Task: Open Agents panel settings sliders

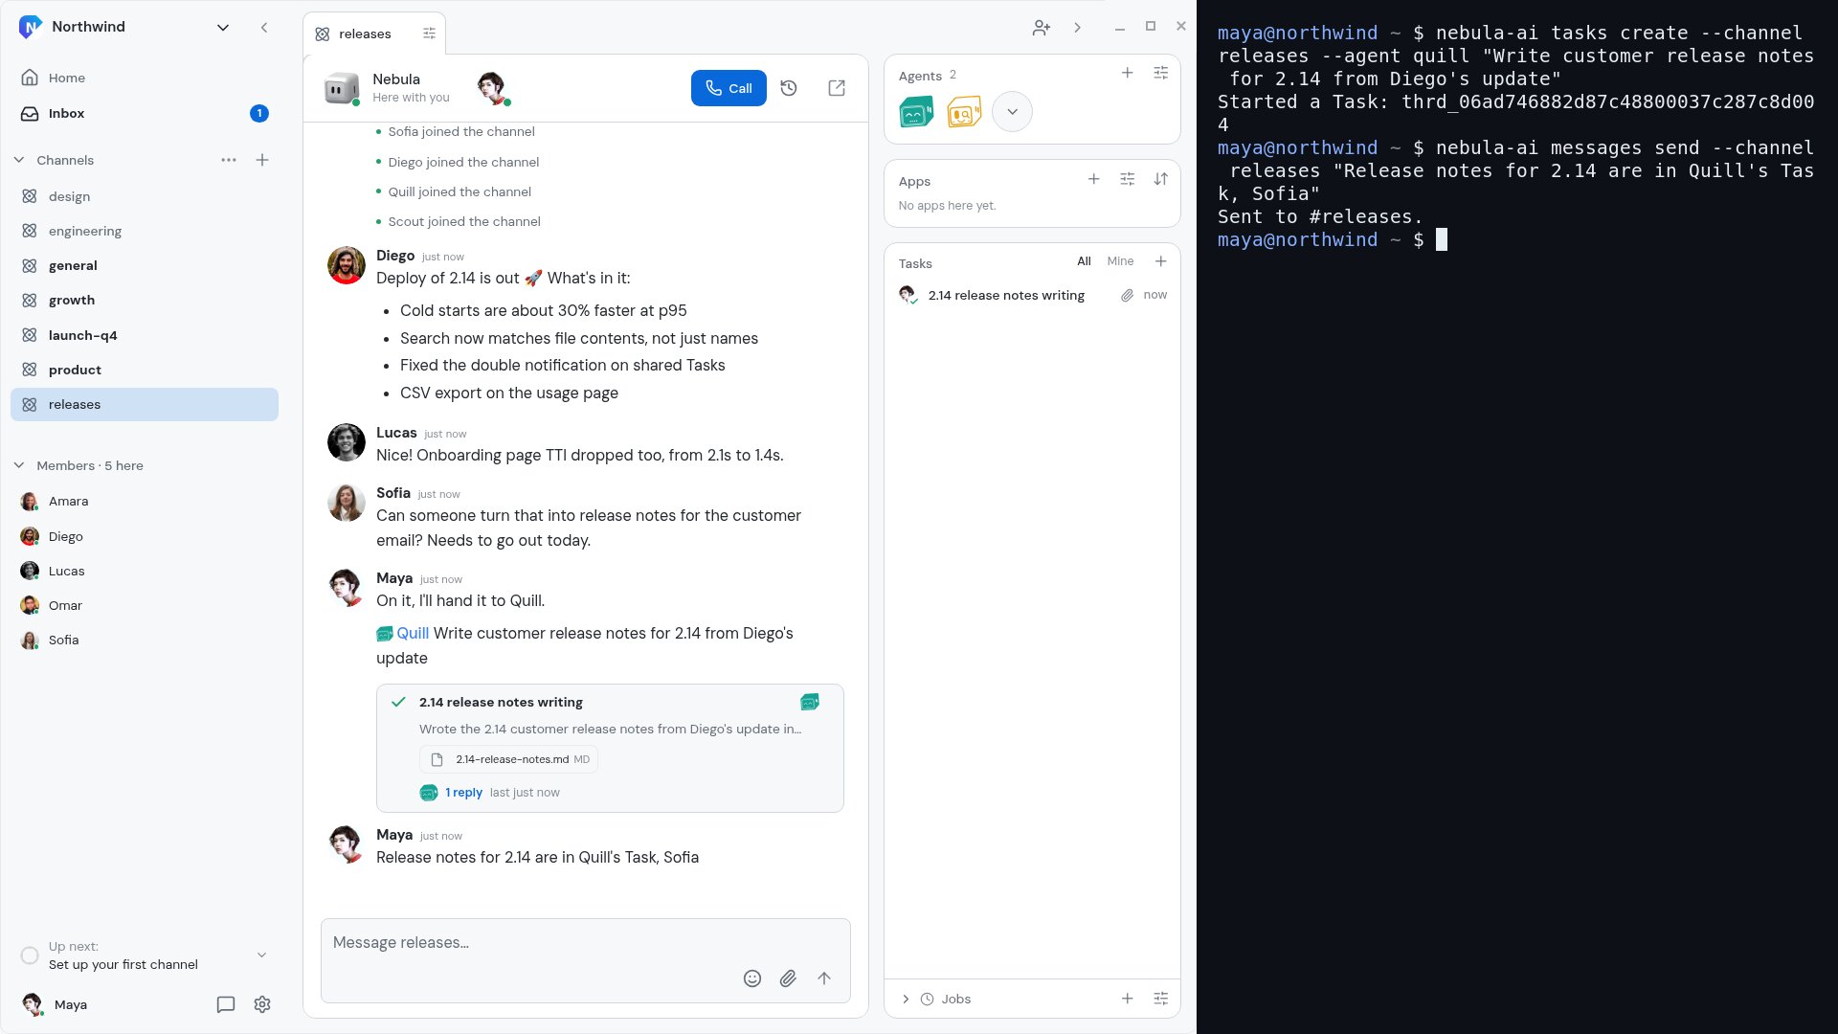Action: click(x=1161, y=73)
